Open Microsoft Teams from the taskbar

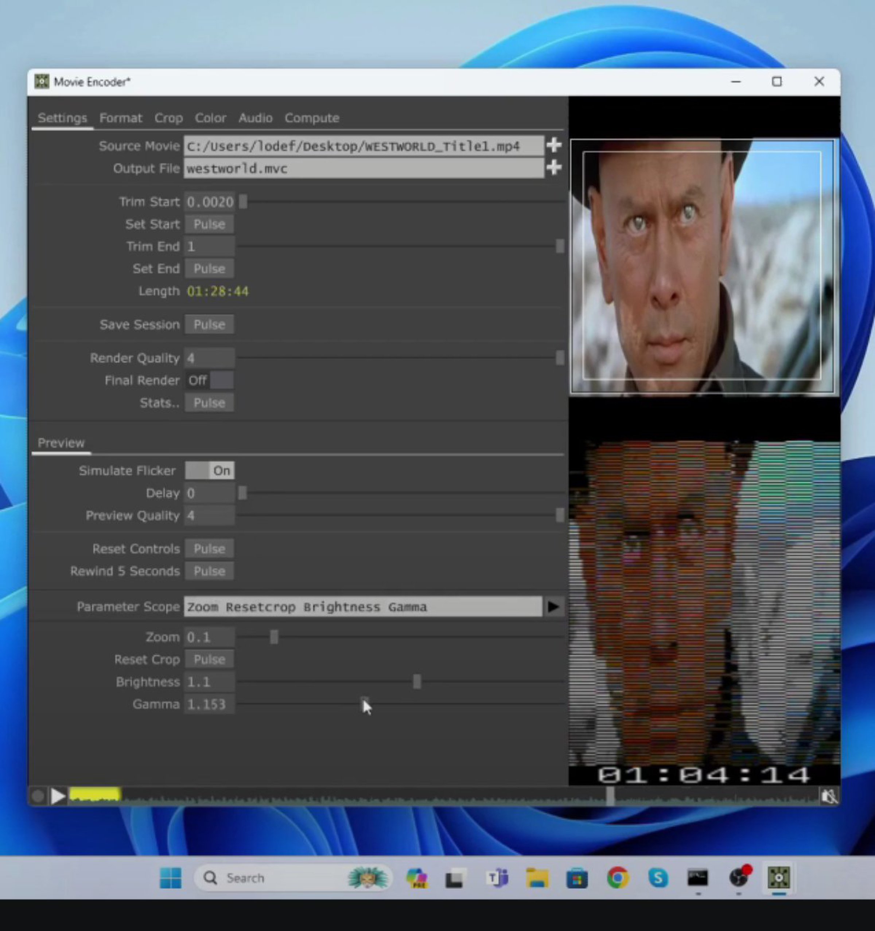coord(497,878)
